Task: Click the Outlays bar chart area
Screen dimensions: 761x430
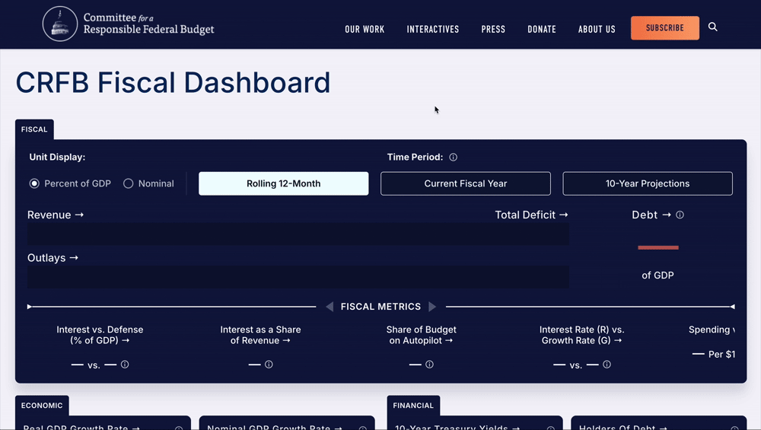Action: 298,277
